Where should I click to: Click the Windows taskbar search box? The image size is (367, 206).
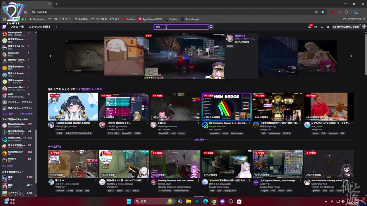(x=155, y=201)
